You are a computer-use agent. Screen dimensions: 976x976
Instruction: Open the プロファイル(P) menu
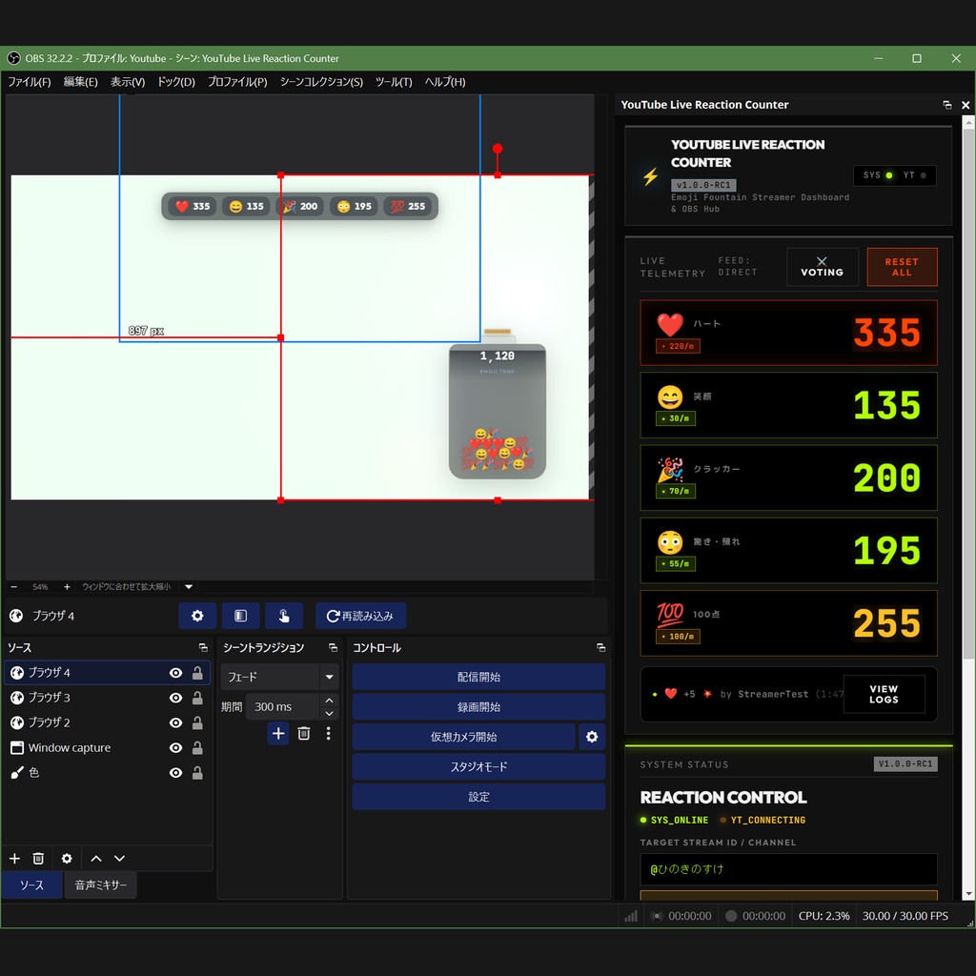pos(237,82)
